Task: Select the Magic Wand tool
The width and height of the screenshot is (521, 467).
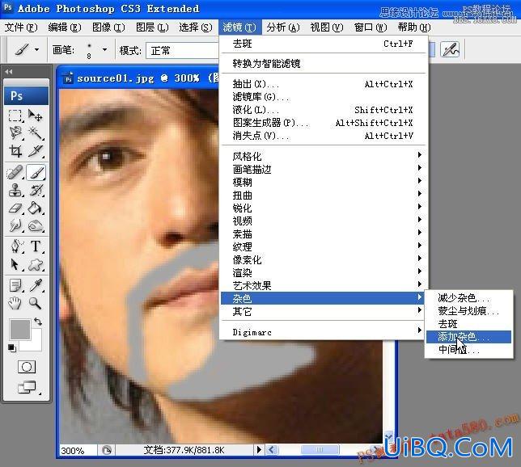Action: point(36,133)
